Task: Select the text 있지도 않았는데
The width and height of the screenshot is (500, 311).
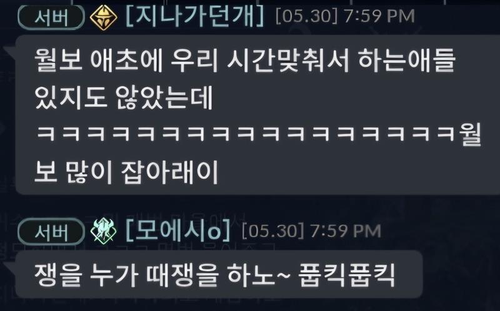Action: pos(123,97)
